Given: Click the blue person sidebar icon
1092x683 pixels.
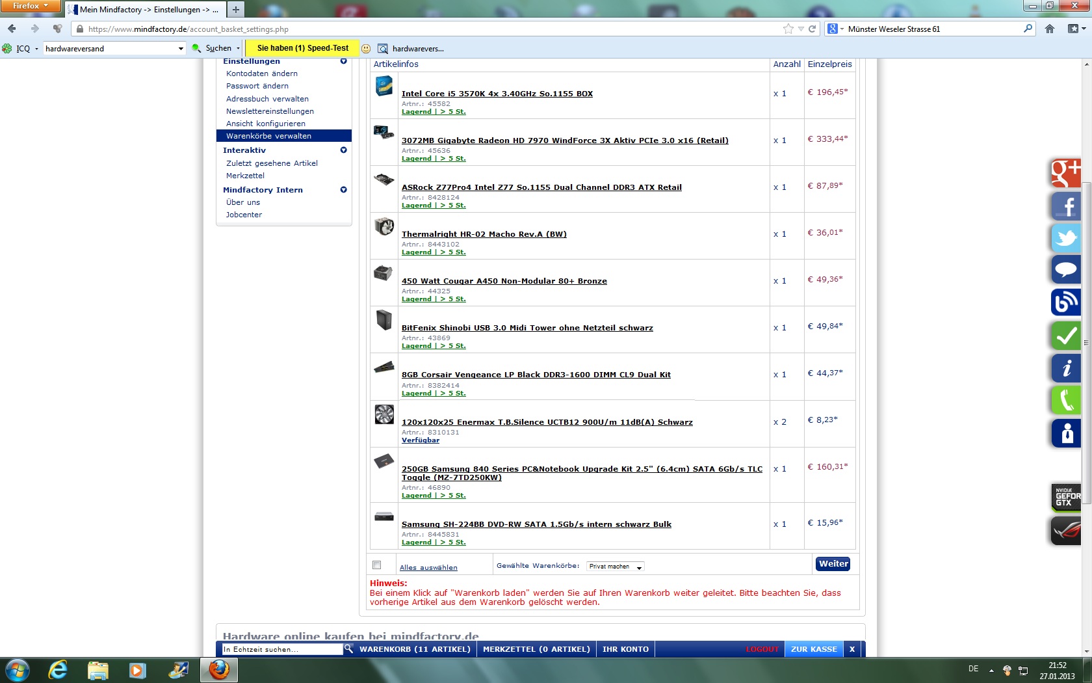Looking at the screenshot, I should (1066, 433).
